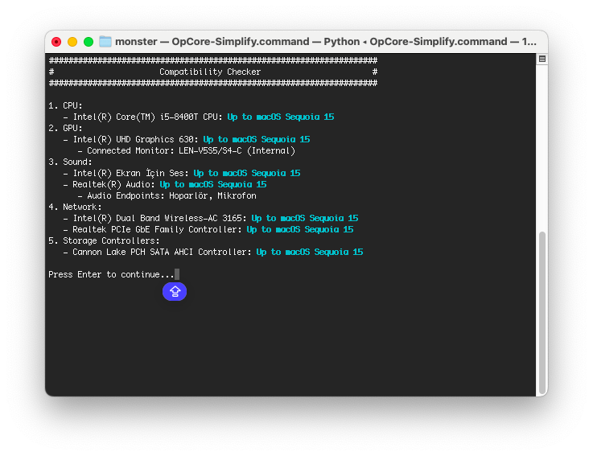Click the terminal cursor after 'Press Enter to continue...'
Viewport: 593px width, 456px height.
coord(176,274)
